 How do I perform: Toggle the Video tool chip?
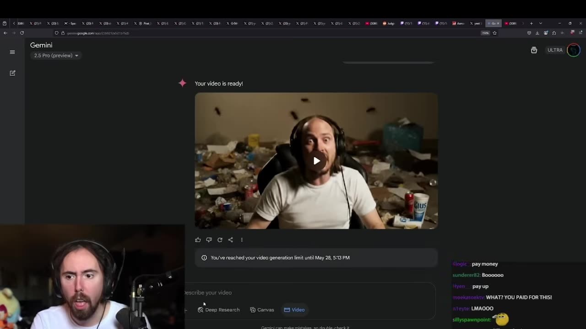[x=294, y=310]
